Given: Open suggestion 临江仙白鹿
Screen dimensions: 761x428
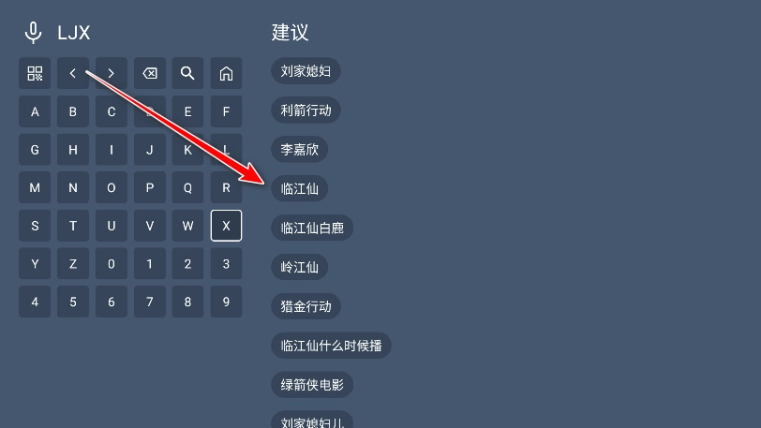Looking at the screenshot, I should click(x=312, y=228).
